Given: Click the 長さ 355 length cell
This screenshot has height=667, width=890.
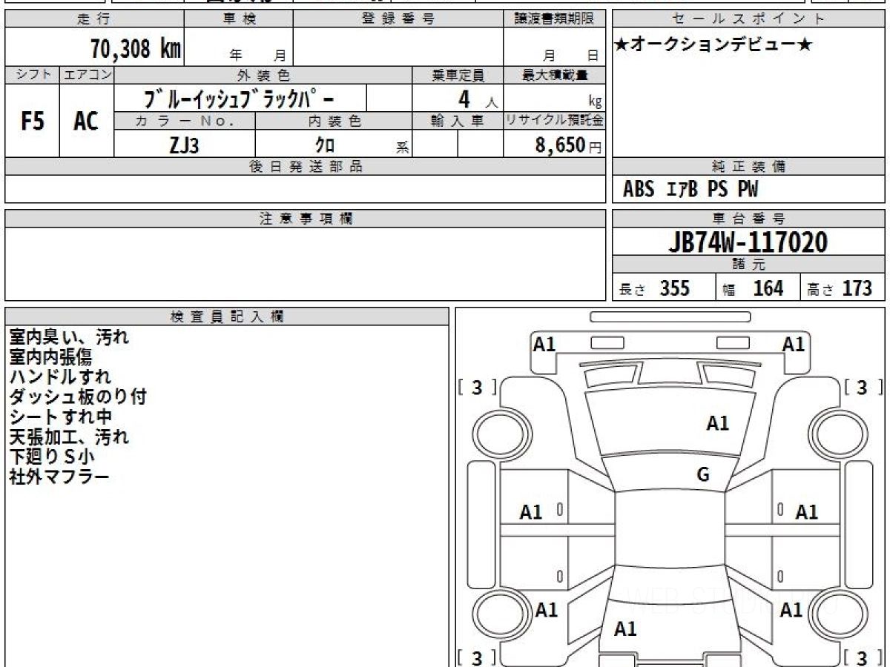Looking at the screenshot, I should (665, 288).
